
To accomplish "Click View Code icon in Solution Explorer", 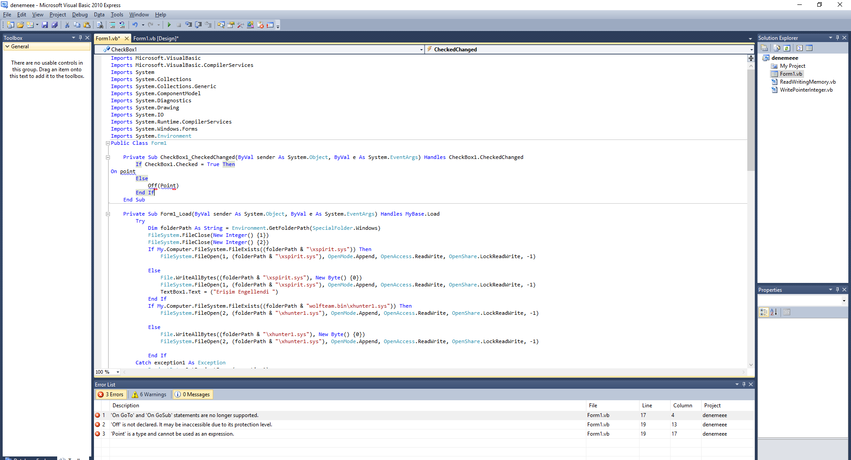I will [x=800, y=48].
